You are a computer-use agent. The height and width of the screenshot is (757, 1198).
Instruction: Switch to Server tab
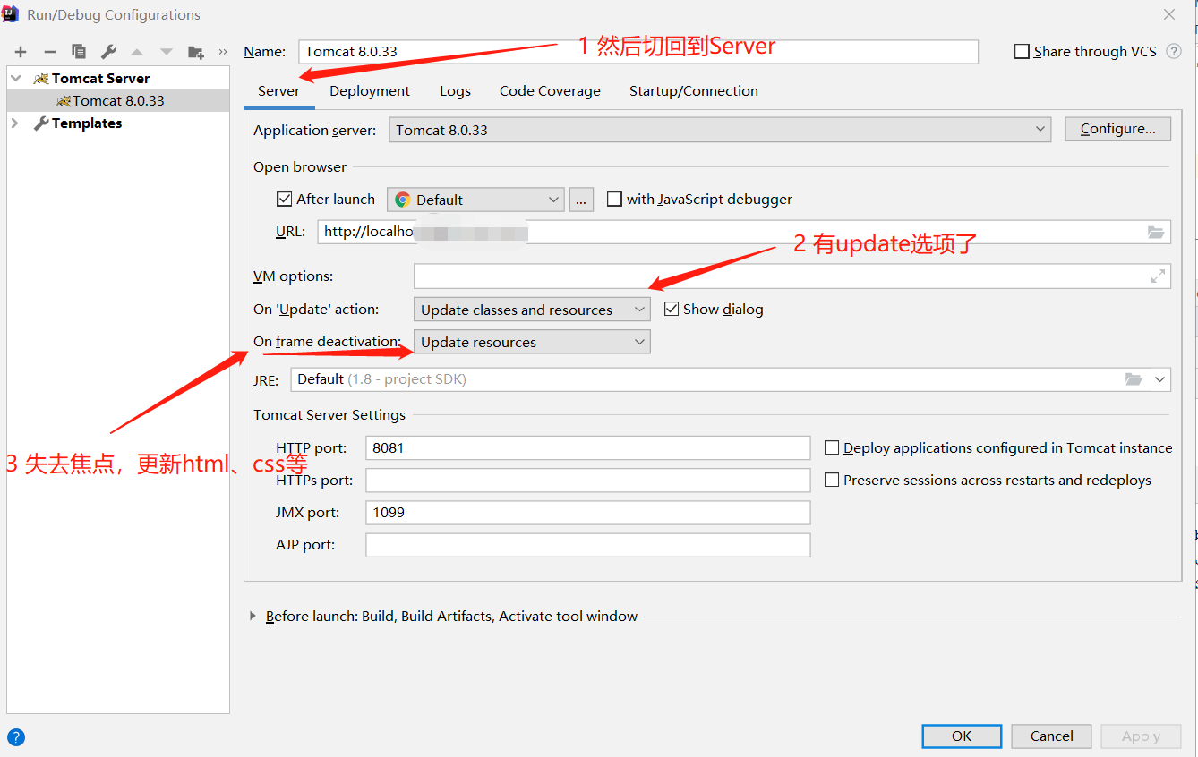(278, 91)
